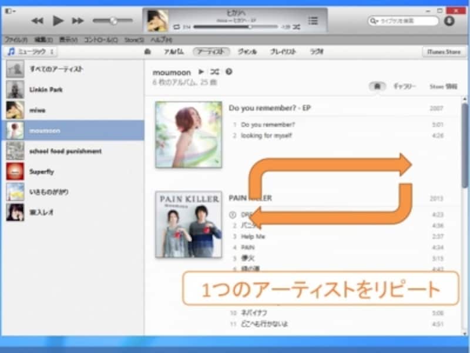The height and width of the screenshot is (353, 470).
Task: Click the now playing album artwork
Action: click(x=157, y=21)
